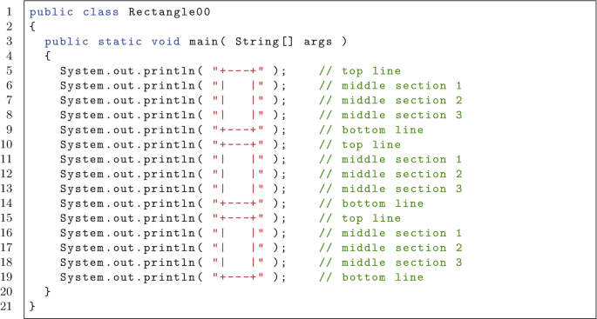
Task: Click the closing brace on line 20
Action: [x=48, y=292]
